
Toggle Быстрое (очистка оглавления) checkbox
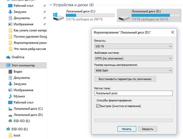click(x=98, y=106)
